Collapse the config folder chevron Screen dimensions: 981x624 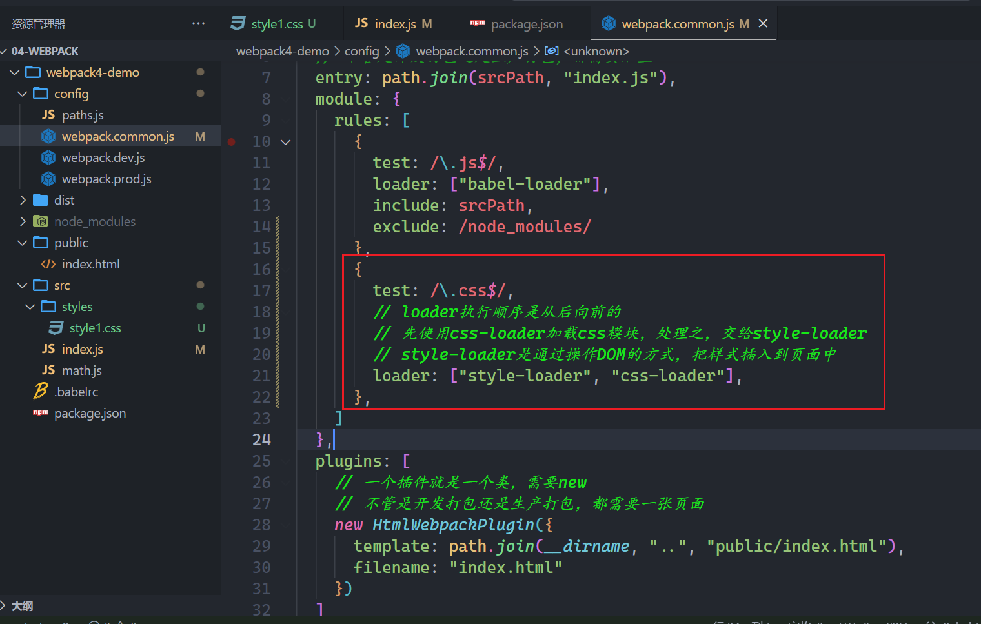[23, 94]
